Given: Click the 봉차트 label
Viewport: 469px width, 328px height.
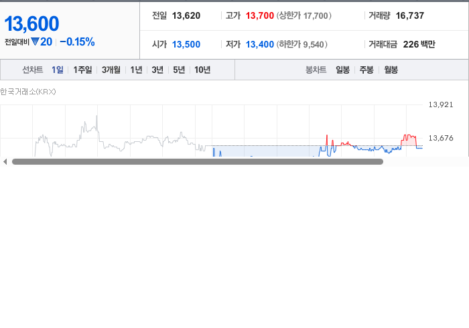Looking at the screenshot, I should [x=316, y=70].
